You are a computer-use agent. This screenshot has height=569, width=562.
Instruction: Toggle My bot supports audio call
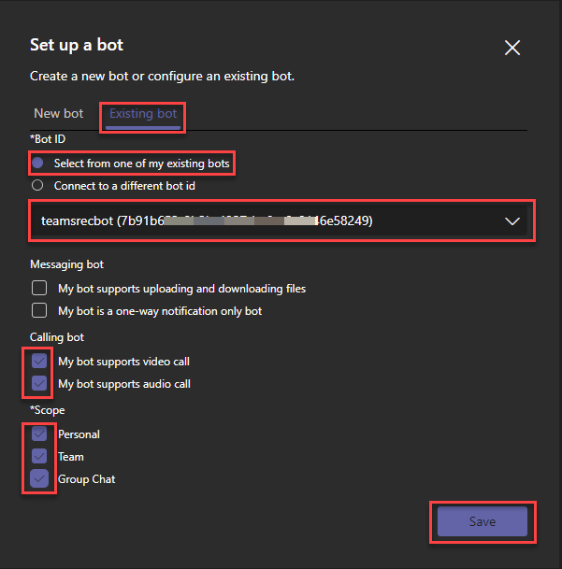pyautogui.click(x=39, y=383)
